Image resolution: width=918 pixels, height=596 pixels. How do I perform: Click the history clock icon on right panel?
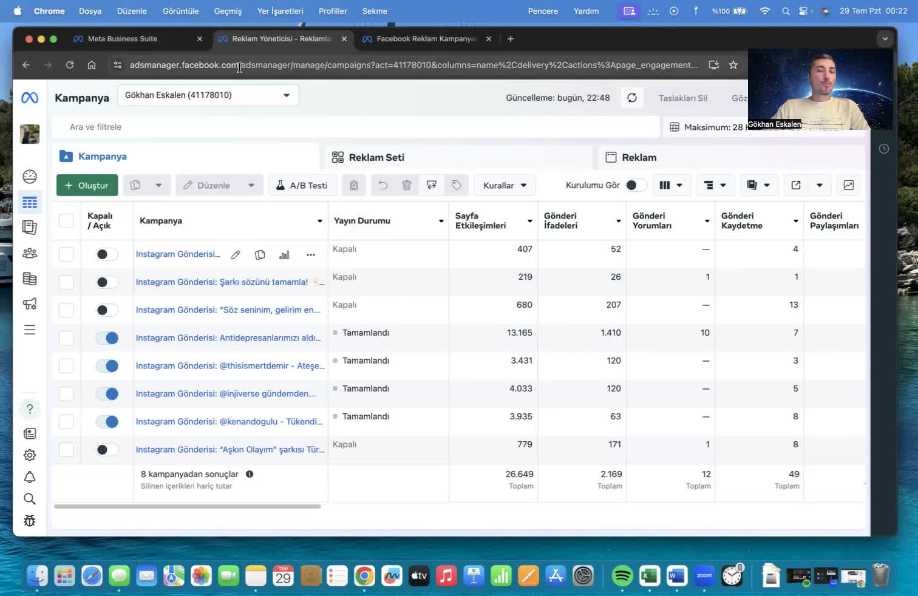click(x=884, y=149)
